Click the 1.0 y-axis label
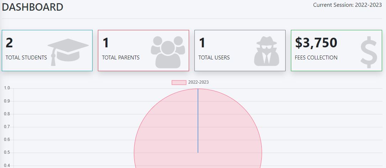This screenshot has width=386, height=168. tap(7, 88)
